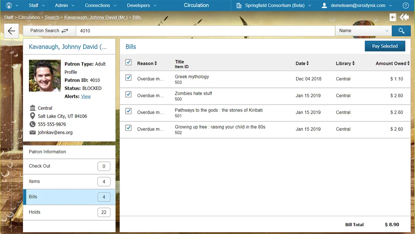Uncheck Pathways to the gods bill

[129, 111]
